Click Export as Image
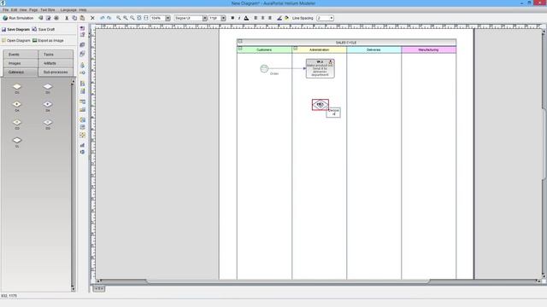The width and height of the screenshot is (547, 307). (48, 41)
